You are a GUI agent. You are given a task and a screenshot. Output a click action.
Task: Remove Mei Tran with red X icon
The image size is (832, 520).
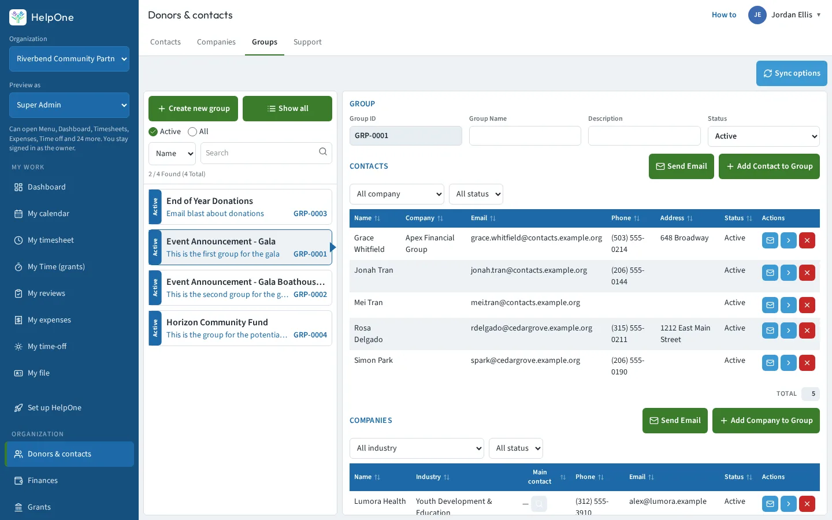coord(807,305)
